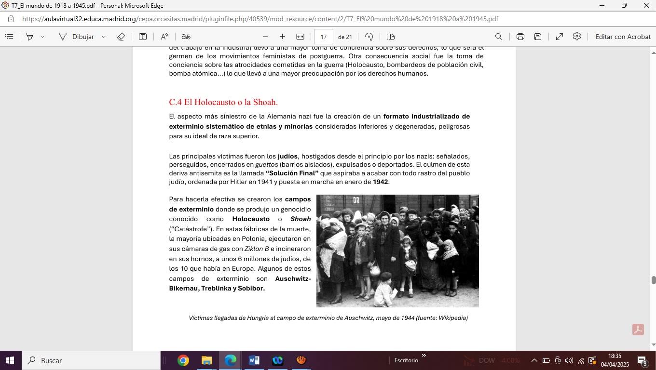Open File Explorer from the taskbar
Viewport: 656px width, 370px height.
[x=206, y=360]
